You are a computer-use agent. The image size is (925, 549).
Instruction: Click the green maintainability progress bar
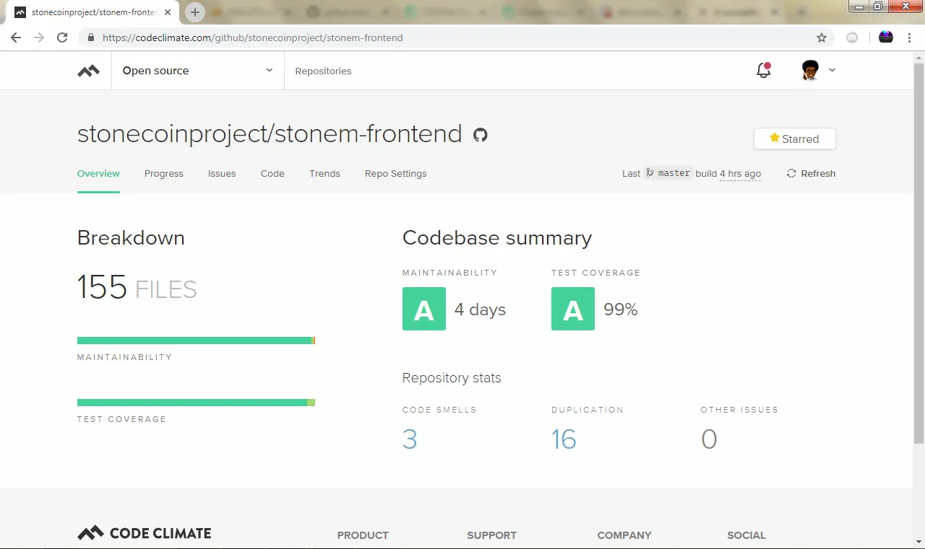point(196,341)
